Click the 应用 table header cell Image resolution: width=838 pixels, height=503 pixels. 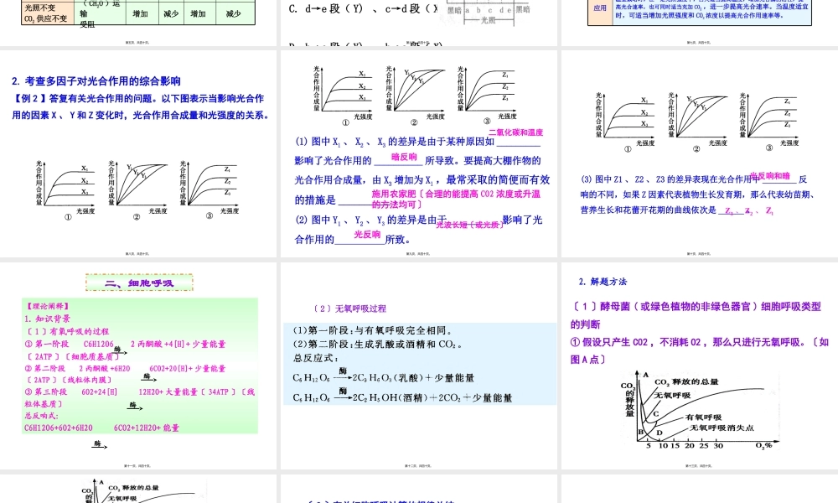[x=595, y=8]
